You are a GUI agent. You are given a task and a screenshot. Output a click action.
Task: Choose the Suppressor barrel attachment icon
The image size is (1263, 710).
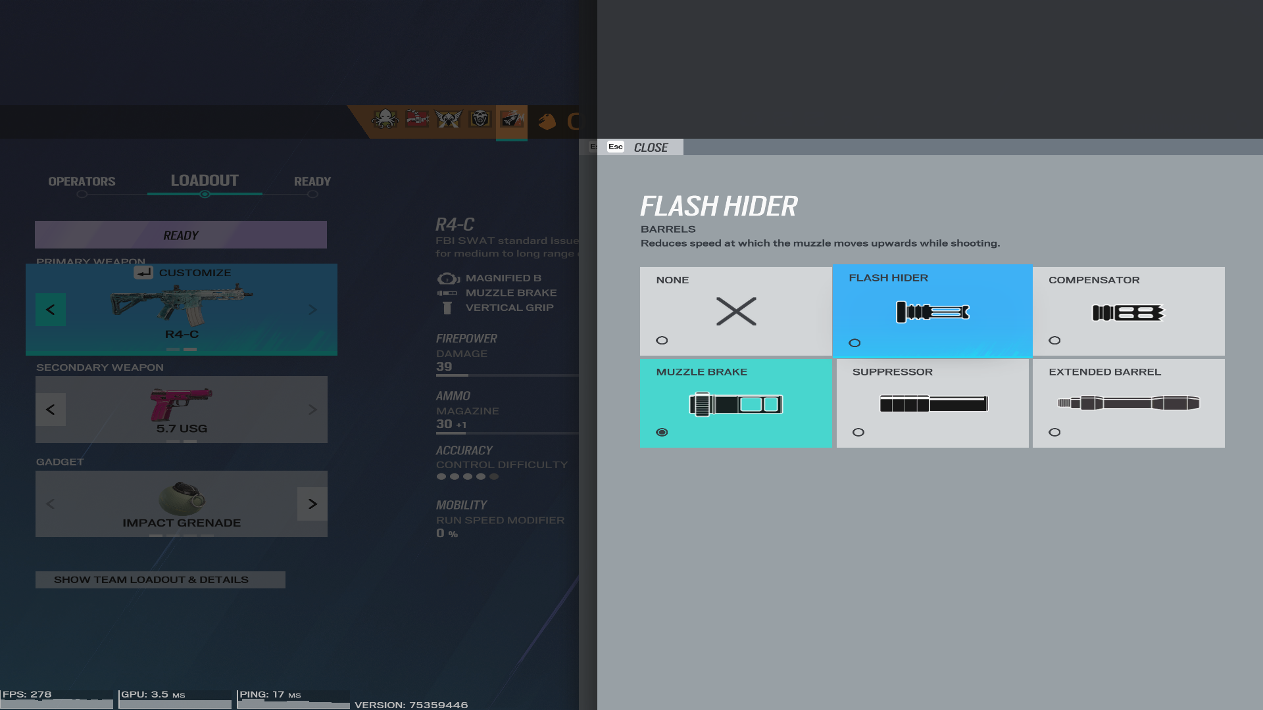[933, 404]
